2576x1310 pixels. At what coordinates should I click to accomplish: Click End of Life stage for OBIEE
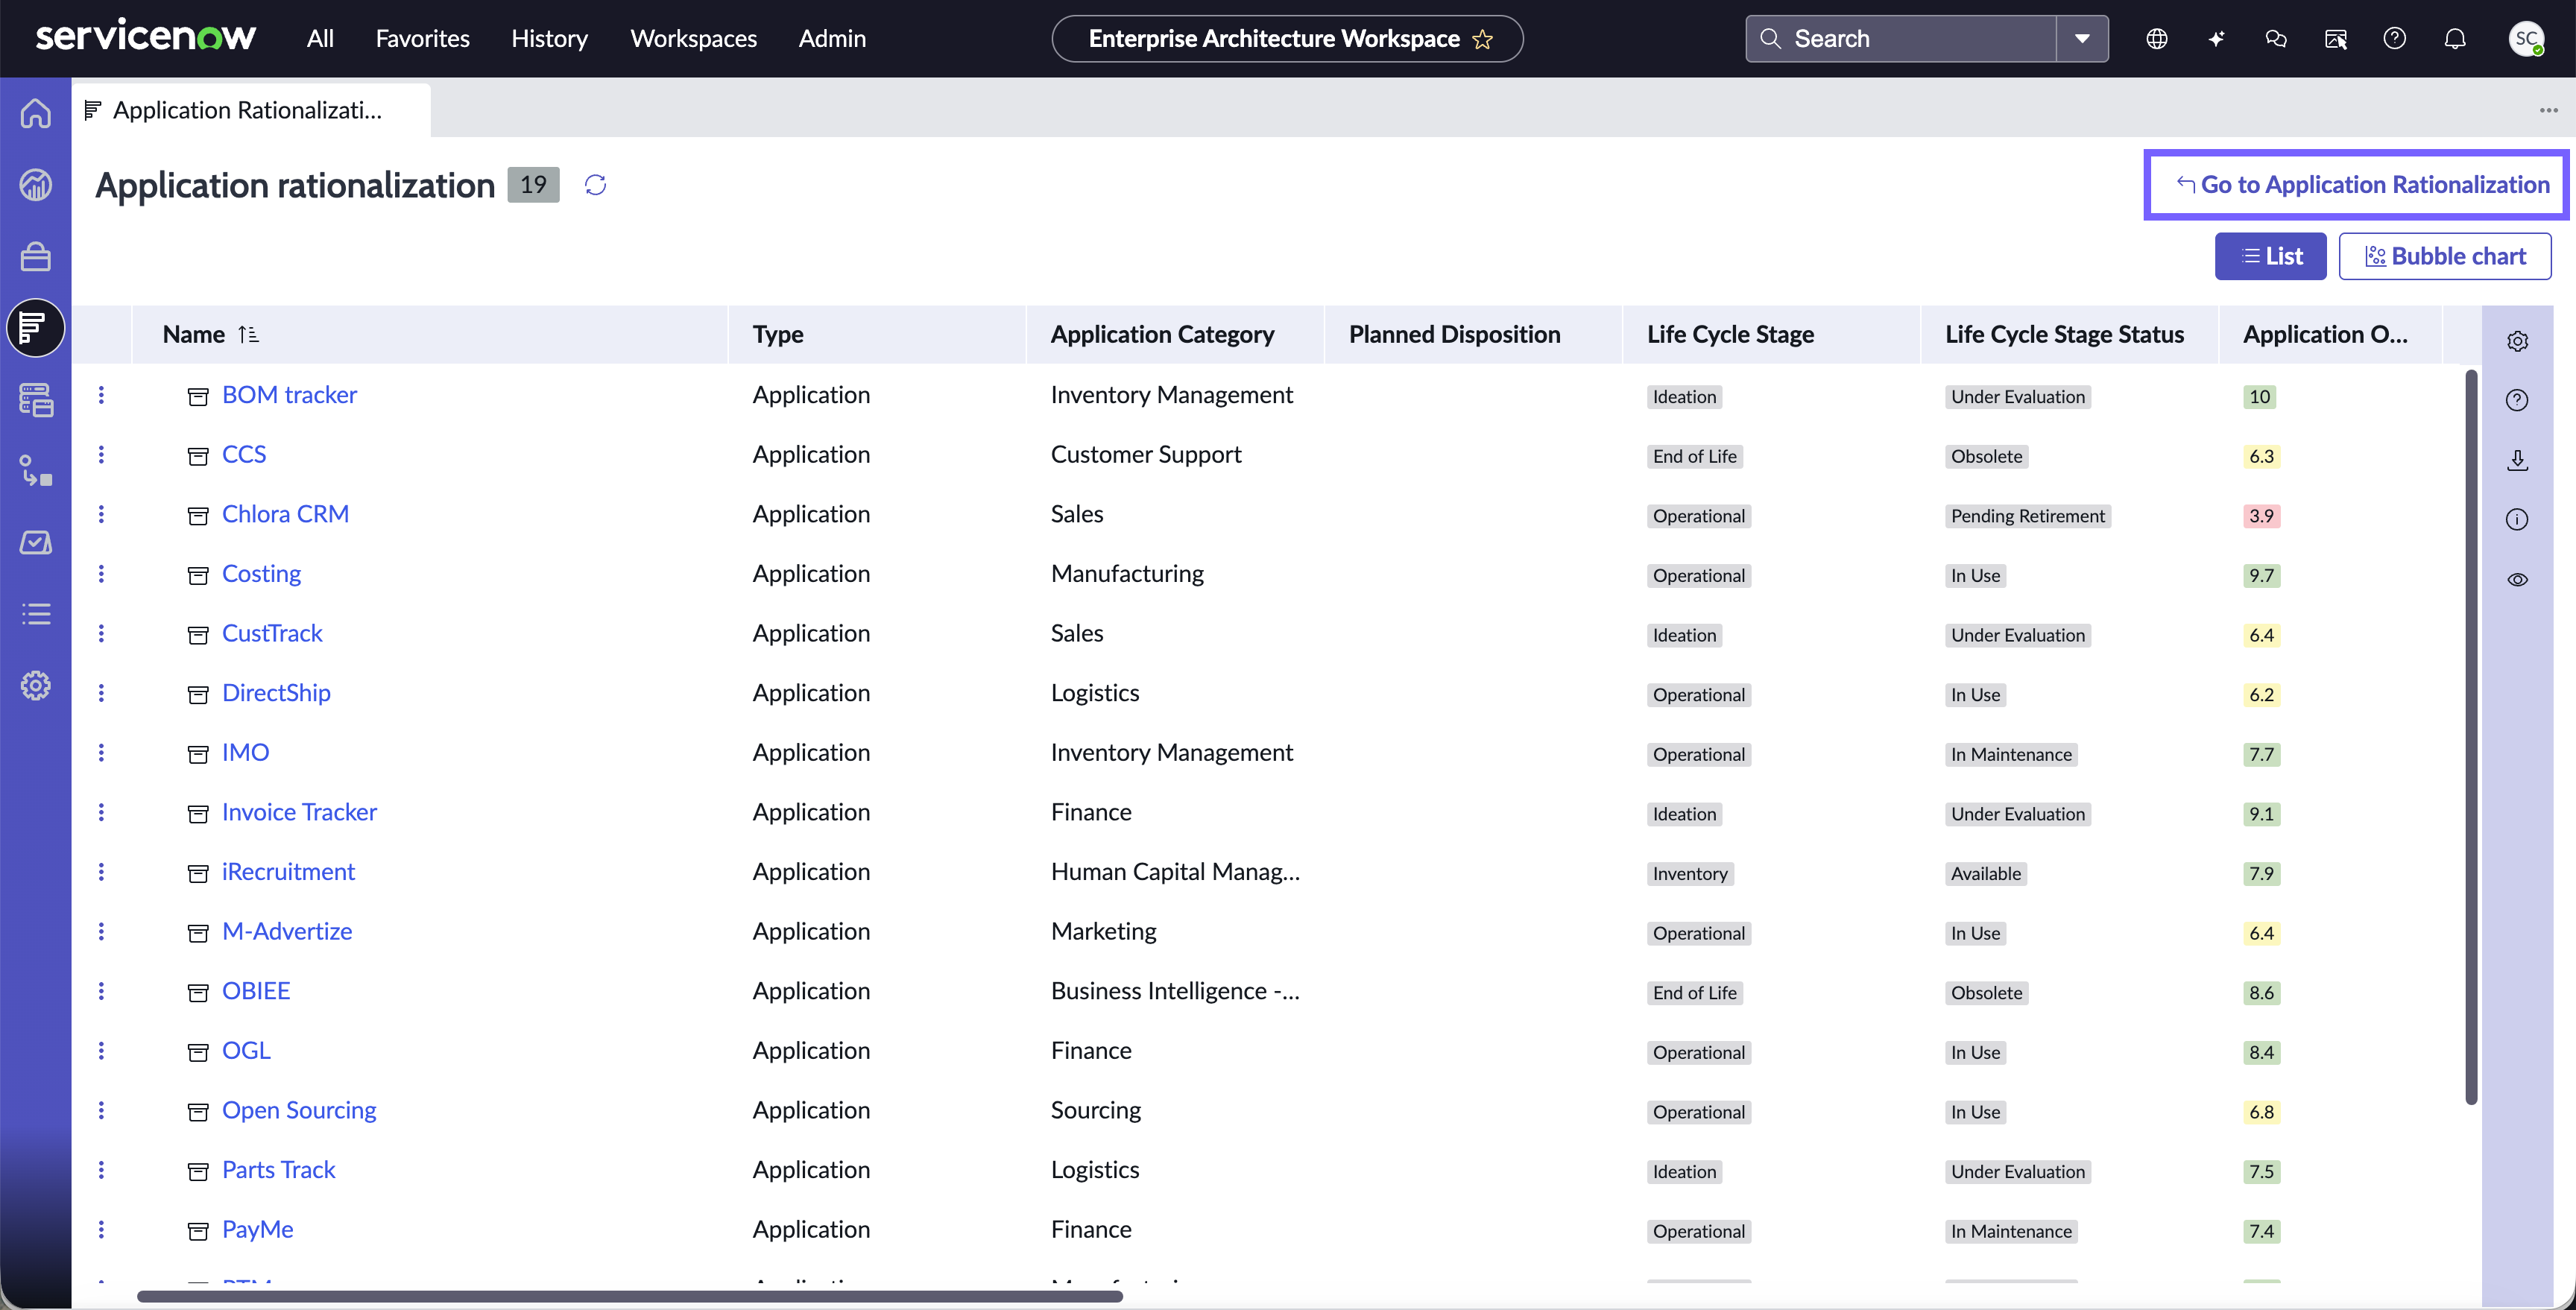pos(1694,993)
